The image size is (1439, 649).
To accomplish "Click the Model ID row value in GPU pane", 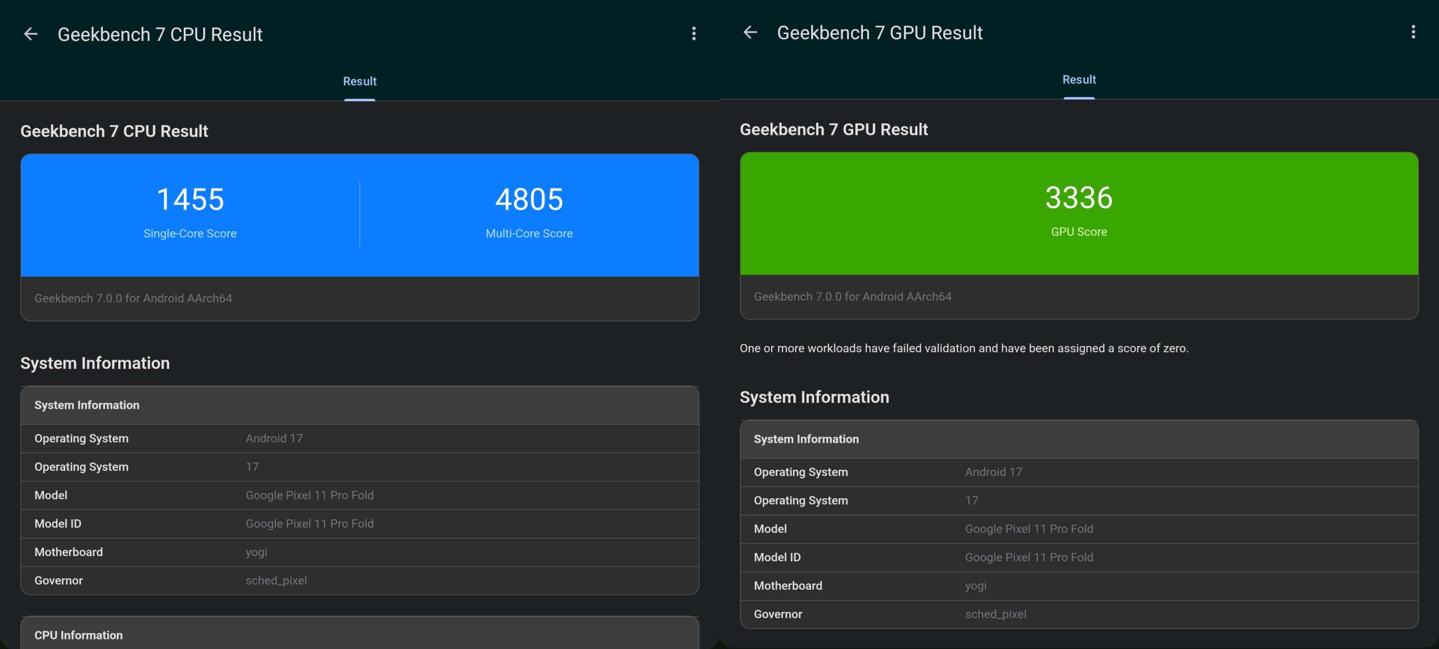I will click(1029, 557).
